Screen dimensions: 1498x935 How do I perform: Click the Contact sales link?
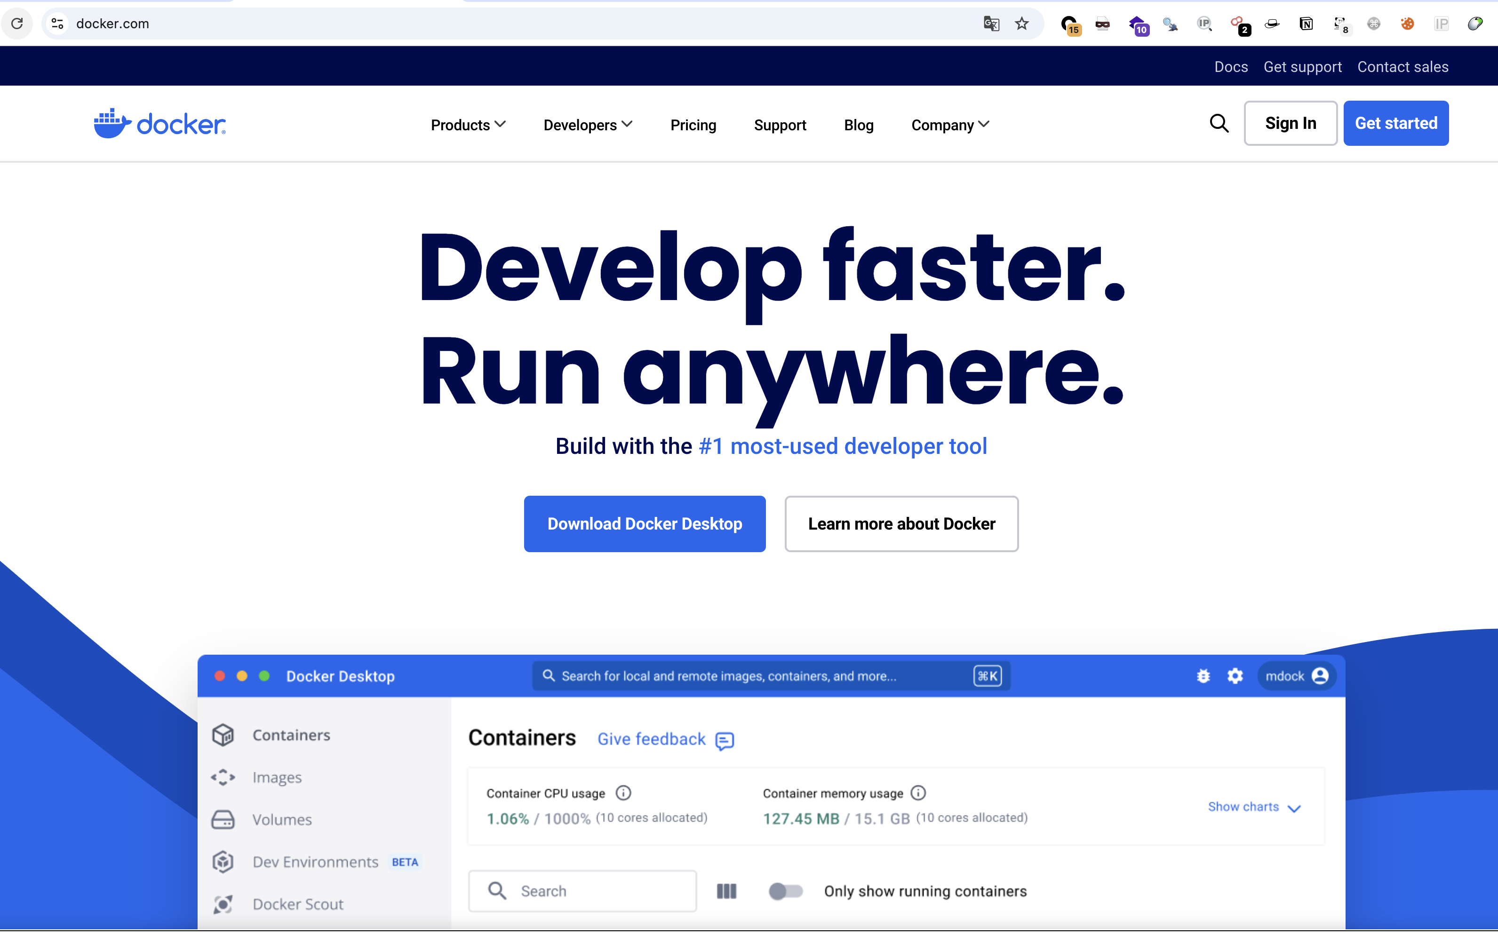tap(1403, 67)
